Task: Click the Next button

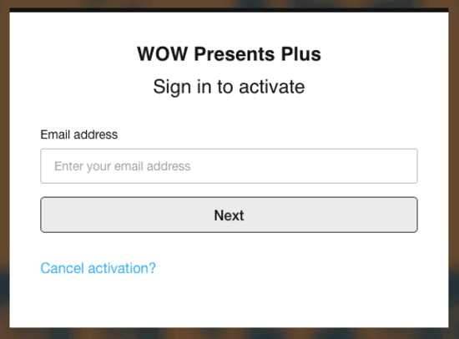Action: click(x=229, y=215)
